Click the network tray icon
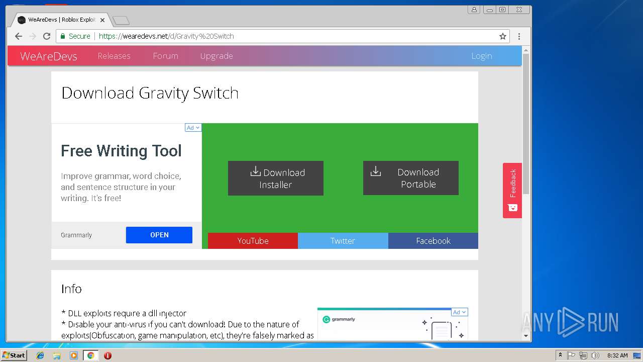The image size is (643, 362). (x=583, y=355)
